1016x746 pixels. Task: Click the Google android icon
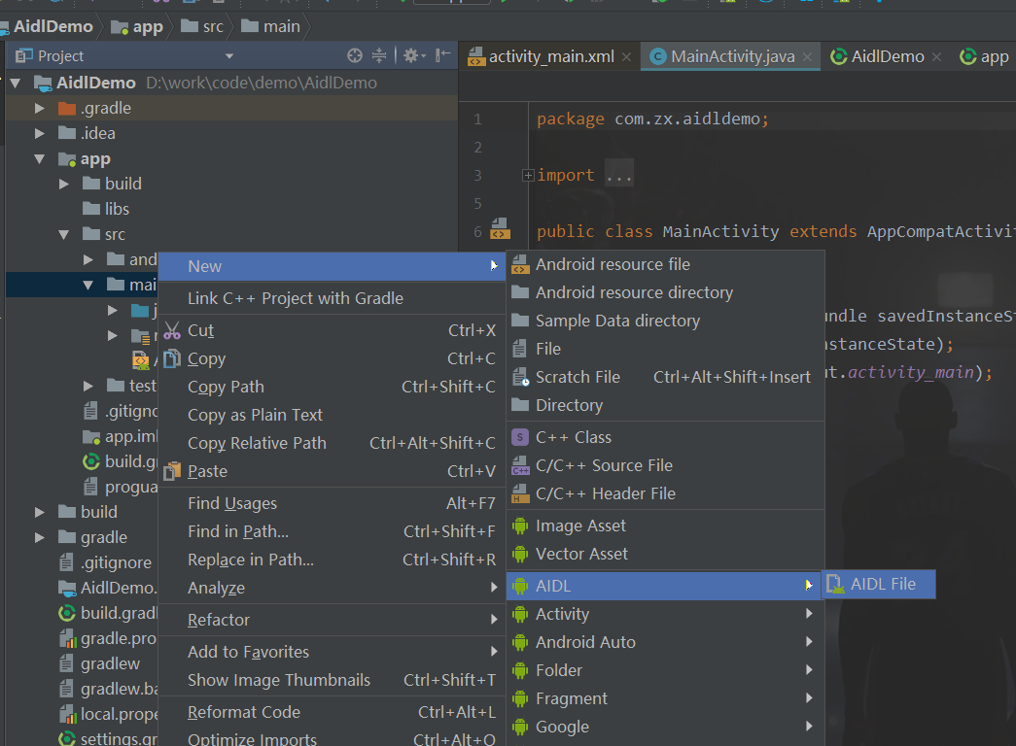[x=520, y=727]
